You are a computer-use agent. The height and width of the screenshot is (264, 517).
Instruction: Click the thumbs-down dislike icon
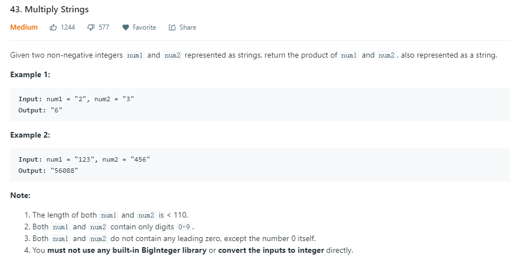[91, 27]
